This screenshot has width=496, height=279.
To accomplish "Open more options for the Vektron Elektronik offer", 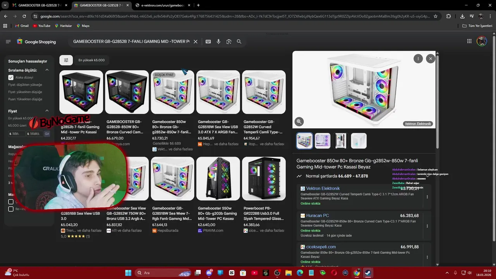I will click(427, 197).
